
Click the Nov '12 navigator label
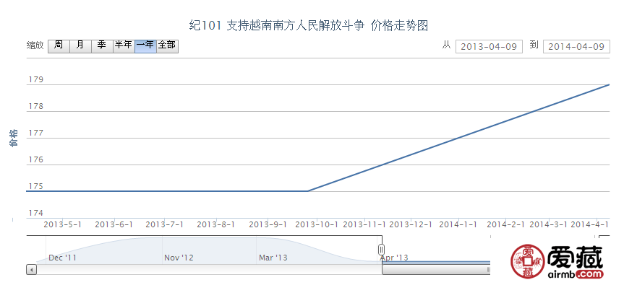(179, 258)
